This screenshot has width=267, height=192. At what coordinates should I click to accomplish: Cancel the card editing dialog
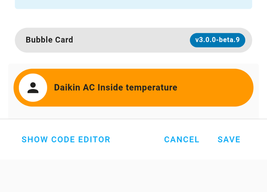[x=181, y=139]
